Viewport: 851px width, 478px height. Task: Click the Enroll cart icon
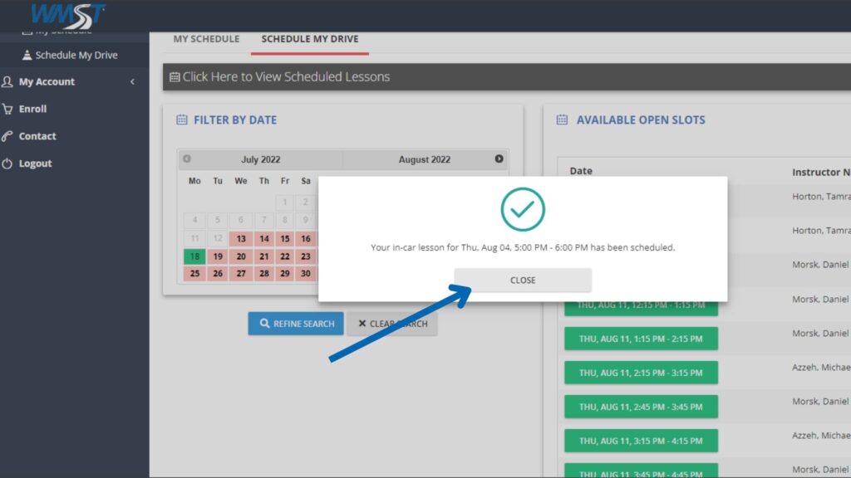click(7, 110)
